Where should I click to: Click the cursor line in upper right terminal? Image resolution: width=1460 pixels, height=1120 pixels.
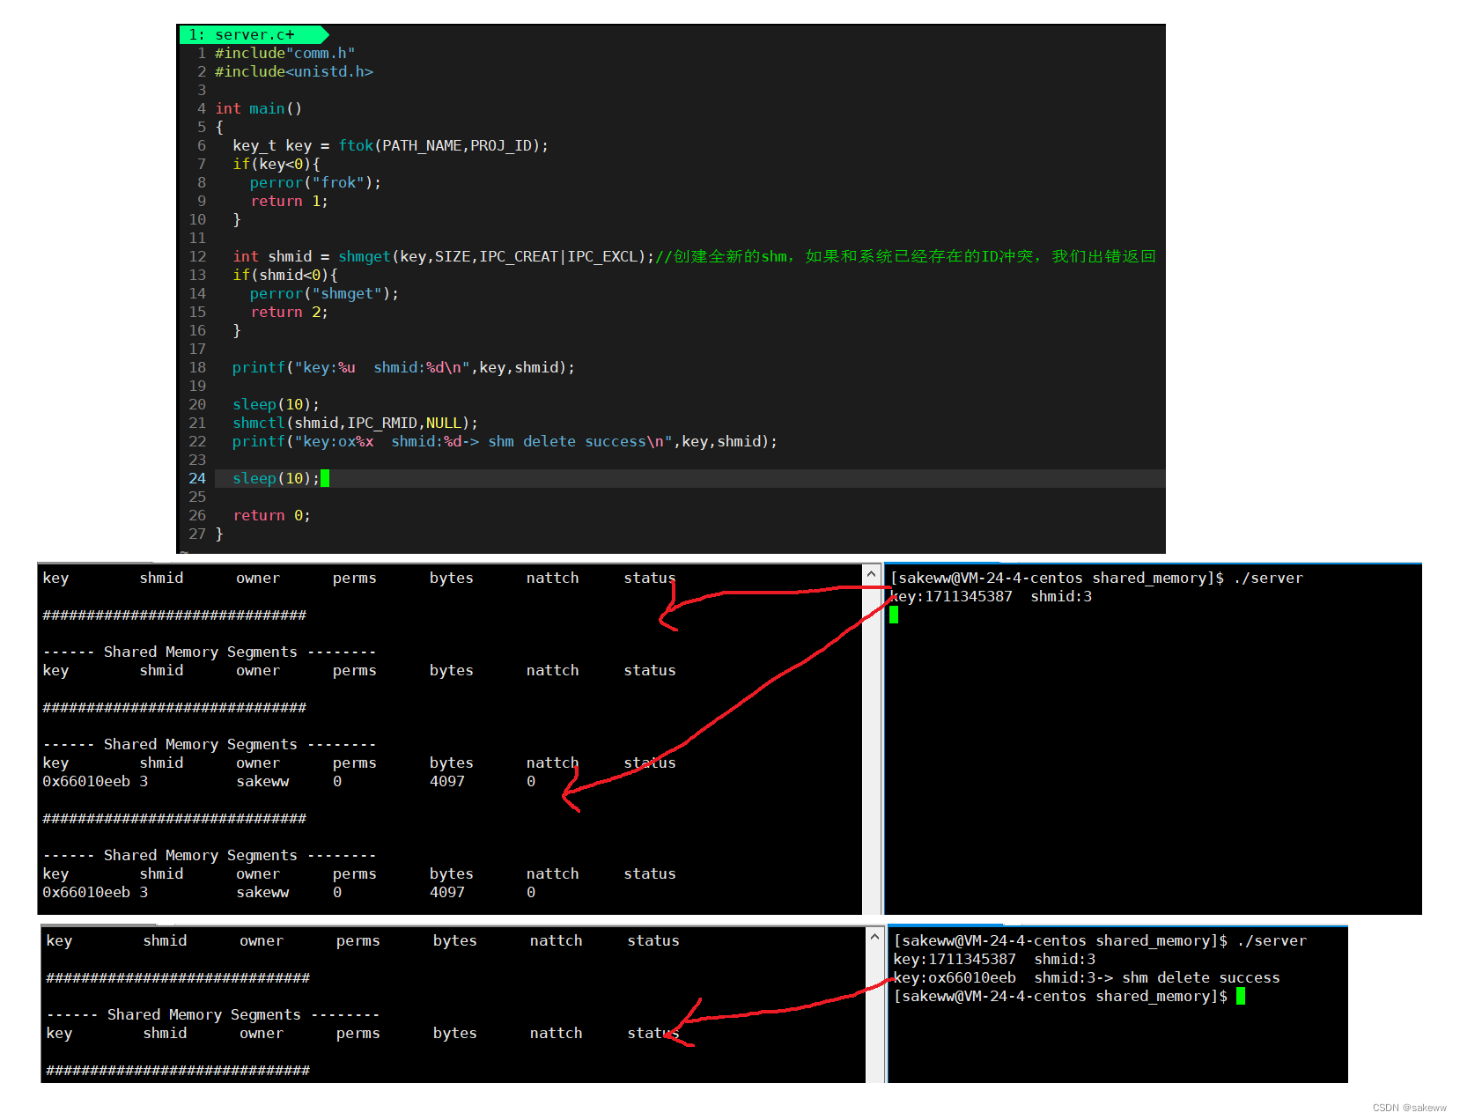click(894, 615)
